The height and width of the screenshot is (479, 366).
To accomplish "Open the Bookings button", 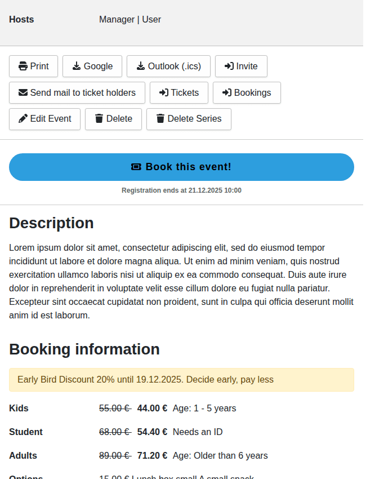I will [247, 93].
